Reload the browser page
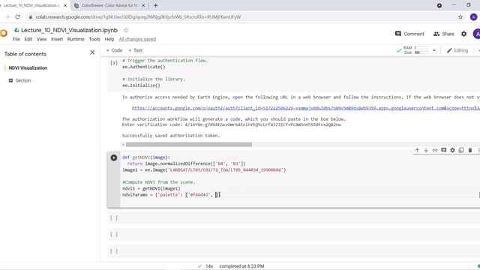The width and height of the screenshot is (480, 270). [18, 16]
